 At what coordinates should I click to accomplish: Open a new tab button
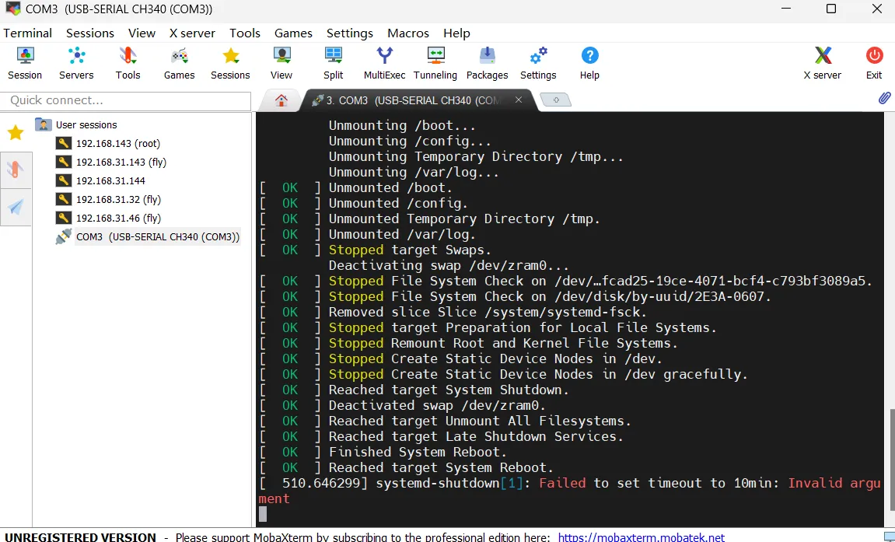click(555, 100)
